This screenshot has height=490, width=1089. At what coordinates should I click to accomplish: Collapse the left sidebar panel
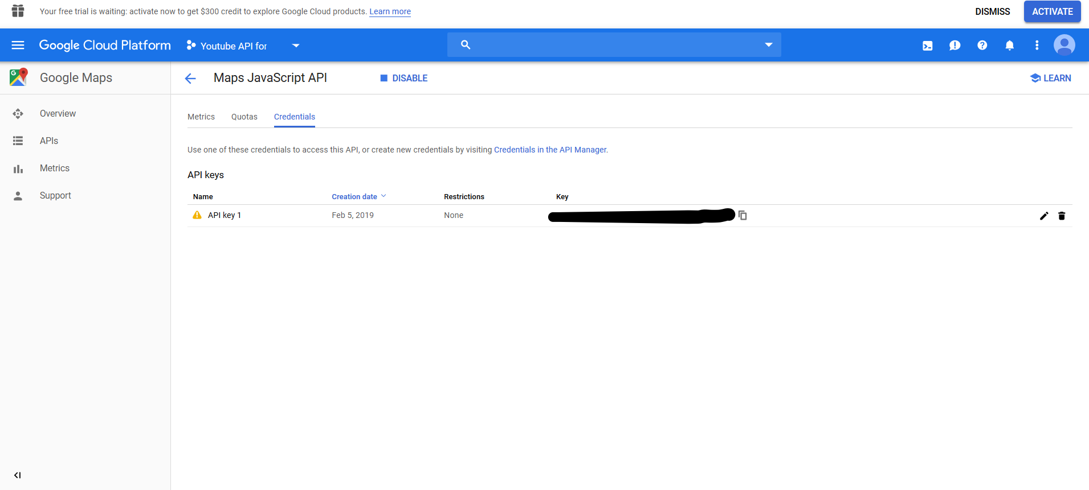tap(17, 475)
